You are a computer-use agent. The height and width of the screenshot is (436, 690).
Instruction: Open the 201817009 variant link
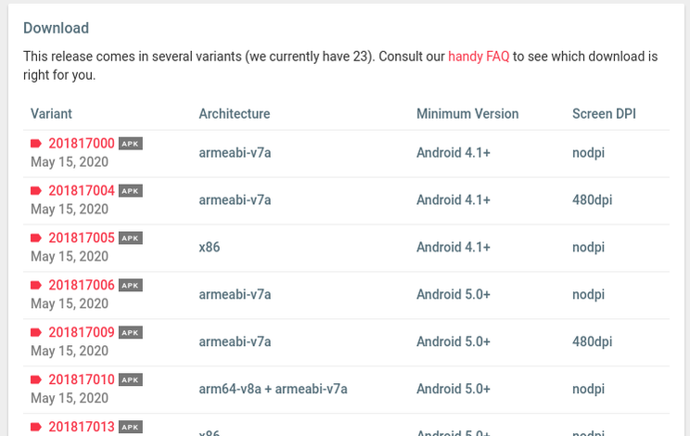pos(82,333)
